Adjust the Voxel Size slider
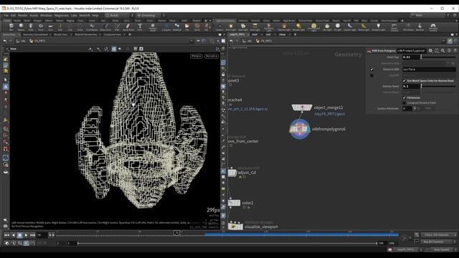 pyautogui.click(x=438, y=57)
